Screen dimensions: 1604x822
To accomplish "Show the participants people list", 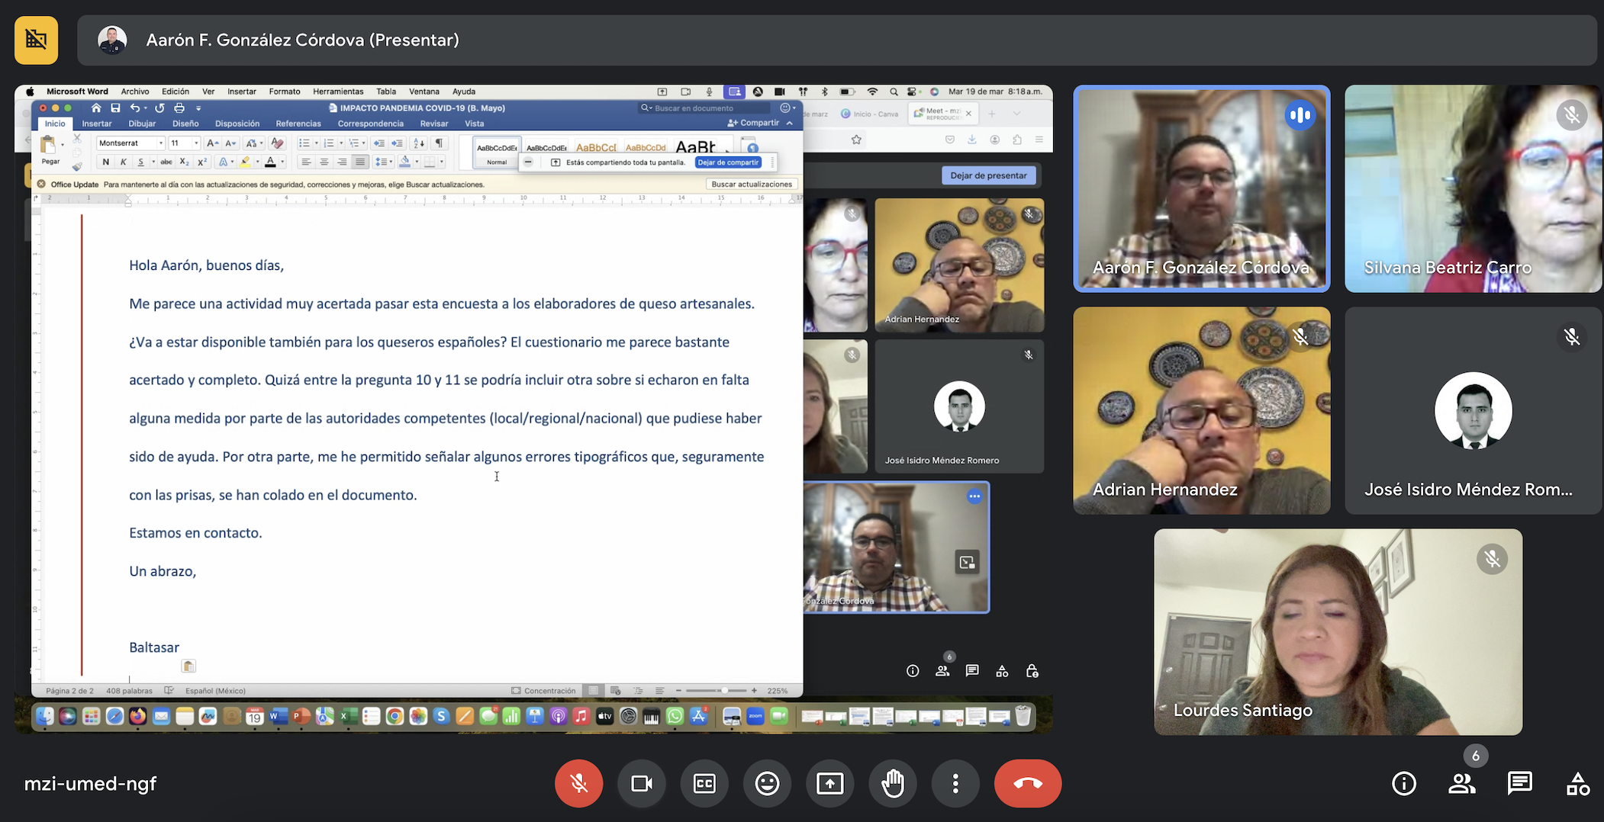I will (1461, 783).
